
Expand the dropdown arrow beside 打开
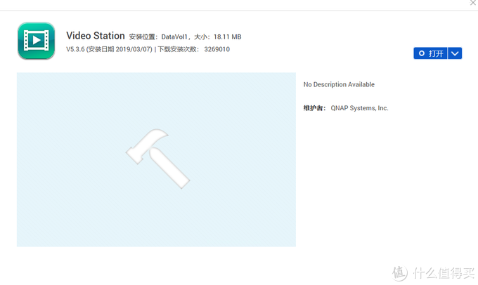(455, 53)
